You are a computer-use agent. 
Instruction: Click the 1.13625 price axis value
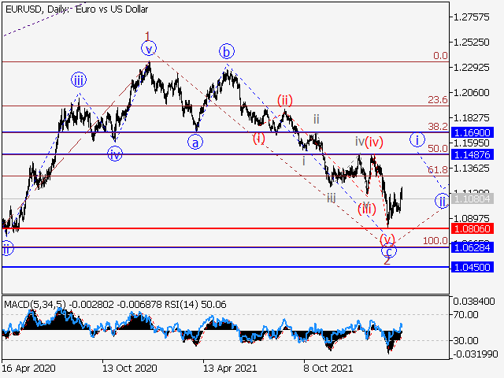tap(471, 168)
